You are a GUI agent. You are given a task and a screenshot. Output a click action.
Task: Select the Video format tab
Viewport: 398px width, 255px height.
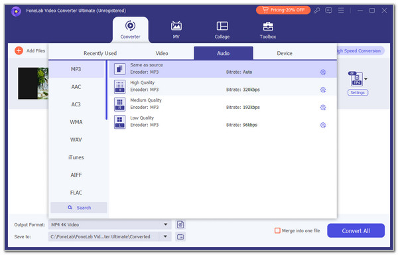pyautogui.click(x=162, y=53)
